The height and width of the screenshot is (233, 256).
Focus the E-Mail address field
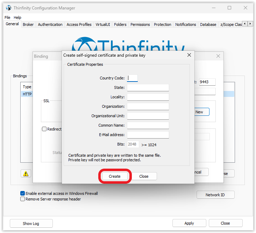pyautogui.click(x=148, y=135)
